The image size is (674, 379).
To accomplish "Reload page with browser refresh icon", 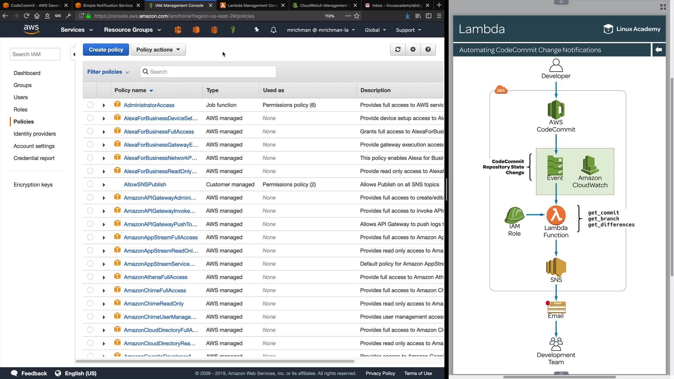I will pos(26,16).
